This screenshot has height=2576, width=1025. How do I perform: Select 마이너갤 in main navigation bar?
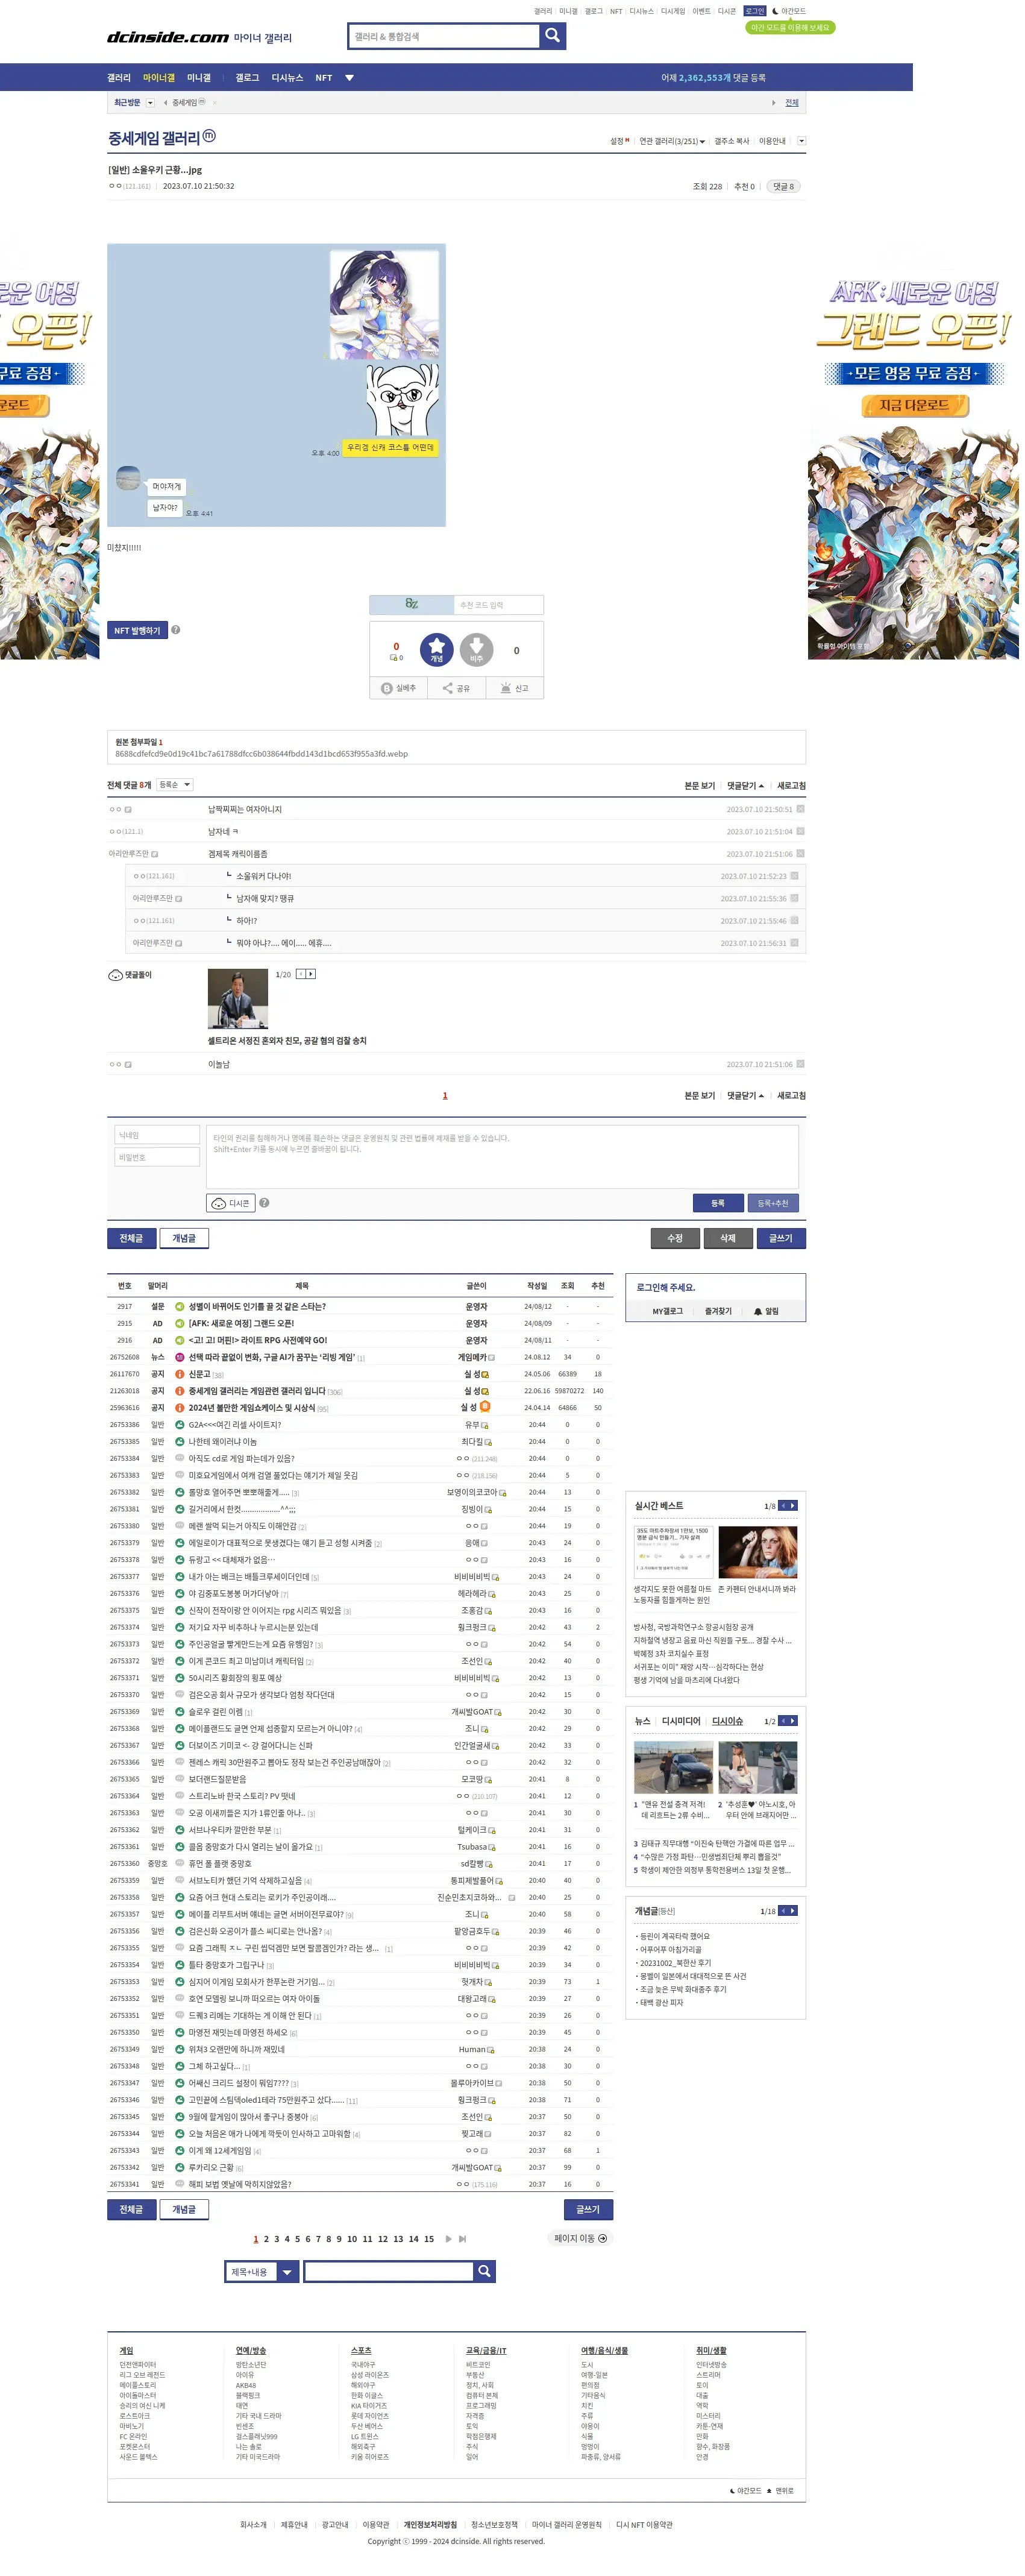[x=159, y=78]
